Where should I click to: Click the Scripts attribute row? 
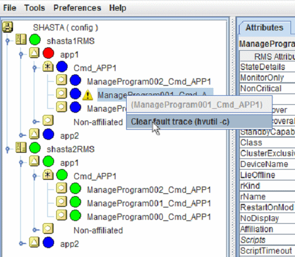(267, 240)
